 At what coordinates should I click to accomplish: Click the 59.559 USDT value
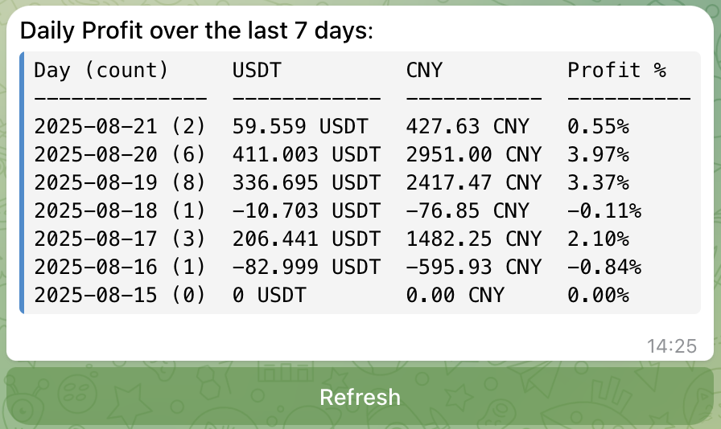click(x=299, y=126)
